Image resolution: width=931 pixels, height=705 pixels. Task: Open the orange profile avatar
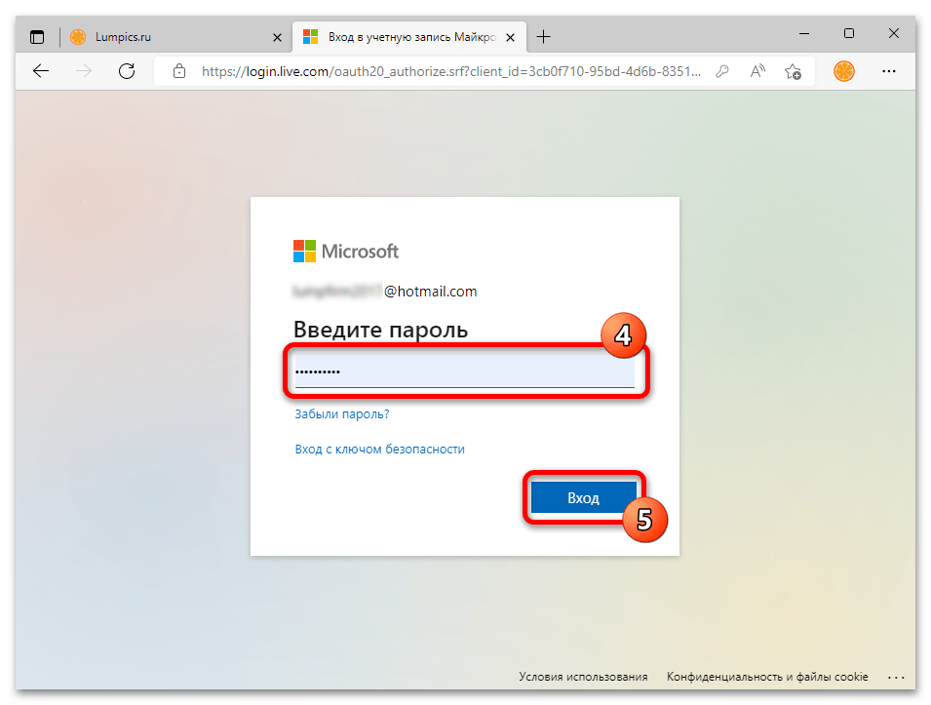(x=843, y=71)
